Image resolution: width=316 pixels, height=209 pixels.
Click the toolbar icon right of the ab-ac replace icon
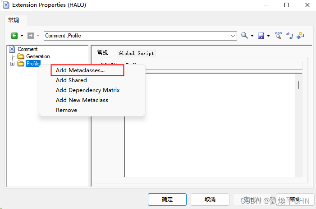[300, 36]
